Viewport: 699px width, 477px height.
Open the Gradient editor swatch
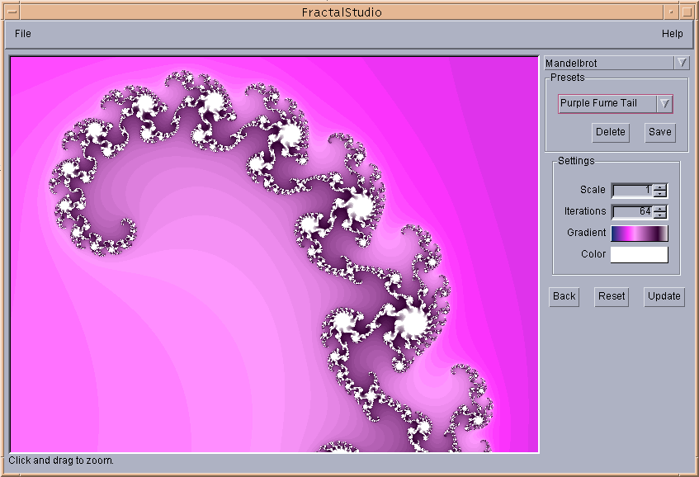(640, 233)
